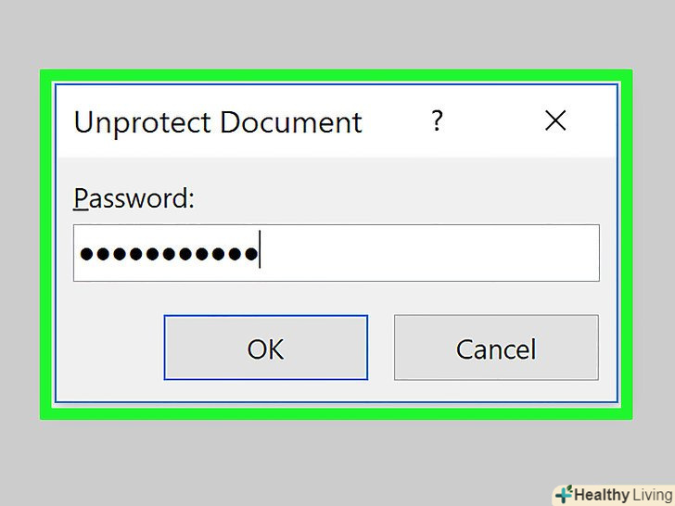Click the green plus watermark logo
Viewport: 675px width, 506px height.
[563, 494]
